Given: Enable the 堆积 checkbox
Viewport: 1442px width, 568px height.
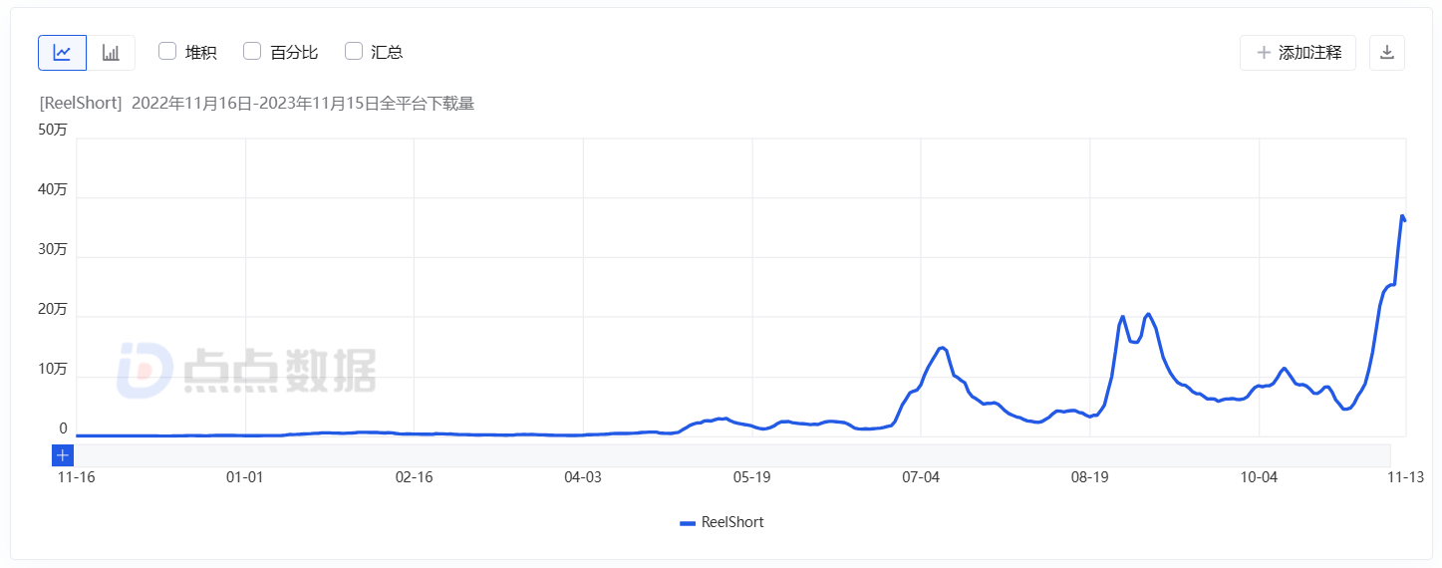Looking at the screenshot, I should coord(167,52).
